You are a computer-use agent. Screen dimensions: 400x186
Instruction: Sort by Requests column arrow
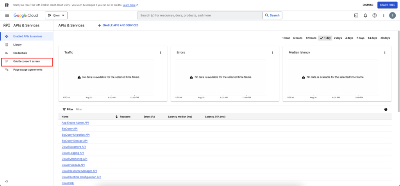tap(117, 117)
